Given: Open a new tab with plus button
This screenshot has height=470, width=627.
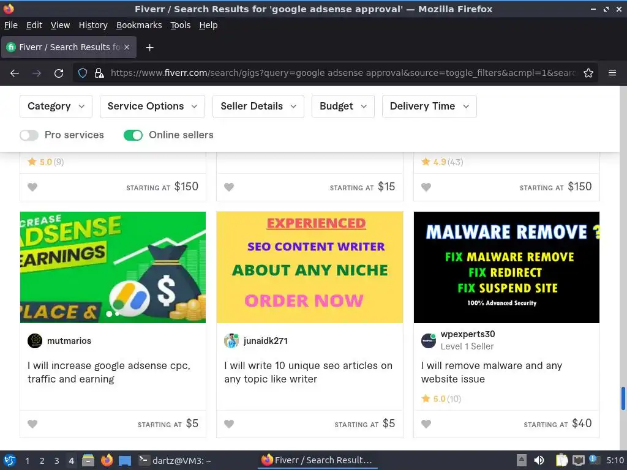Looking at the screenshot, I should coord(149,48).
